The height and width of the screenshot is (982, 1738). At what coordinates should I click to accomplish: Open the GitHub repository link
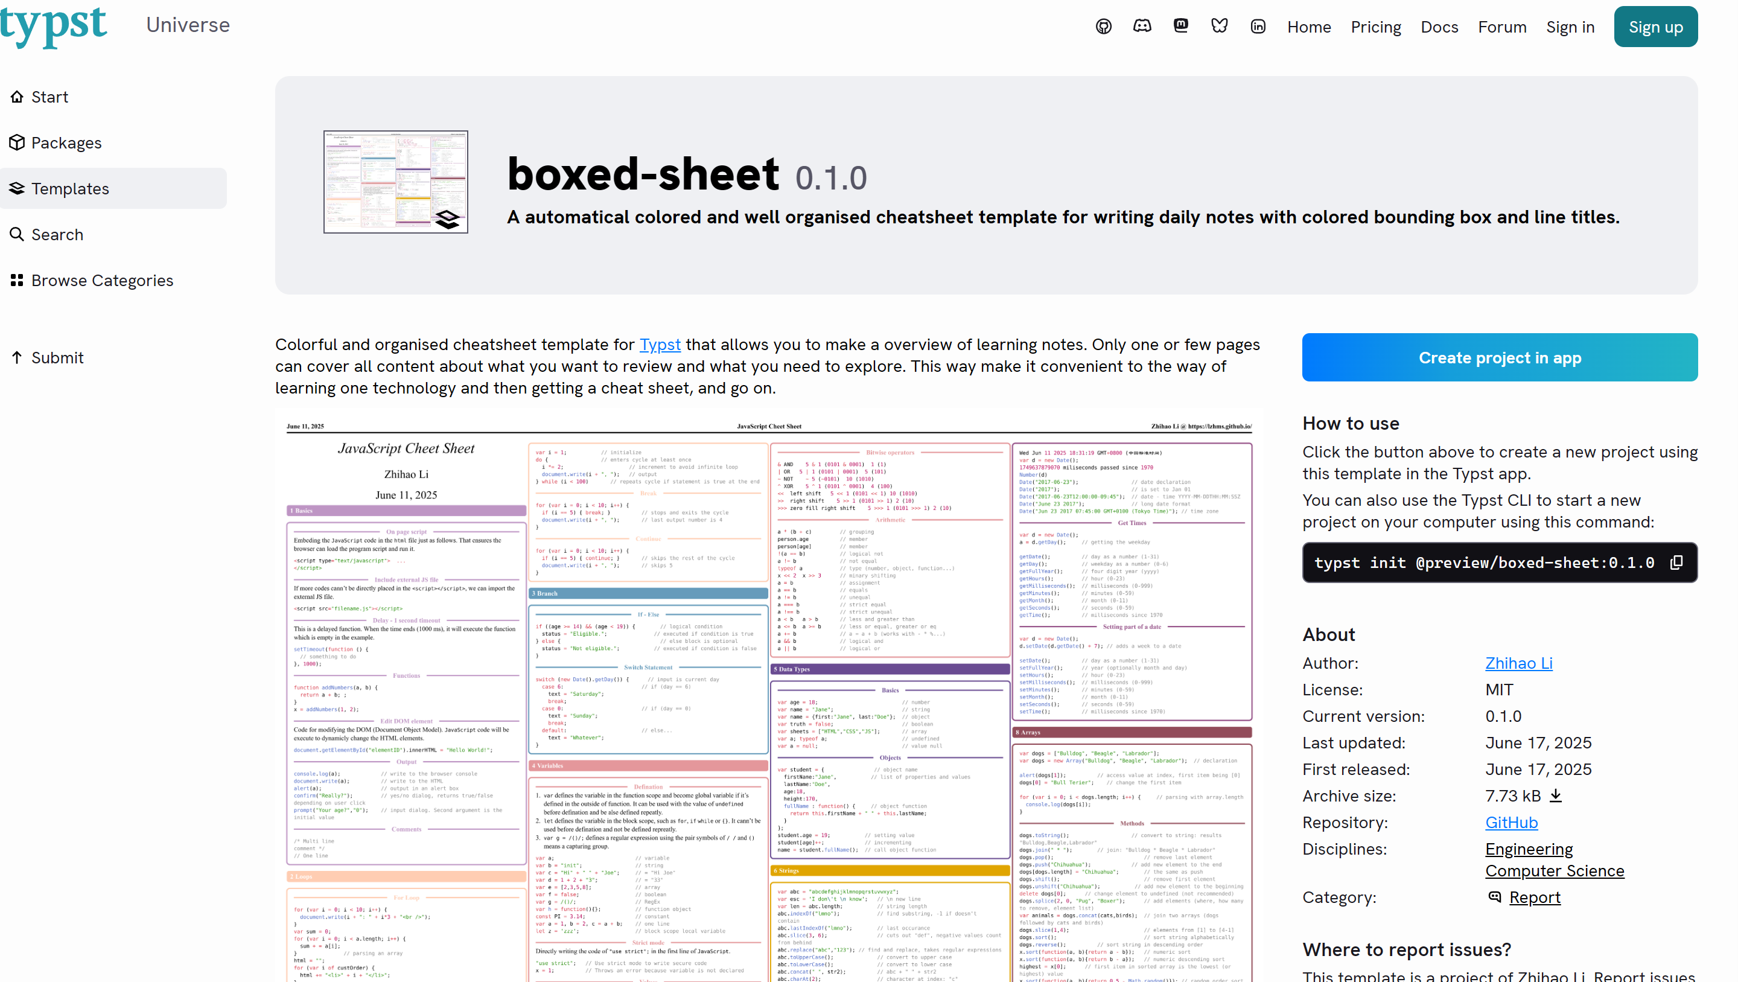(x=1510, y=822)
